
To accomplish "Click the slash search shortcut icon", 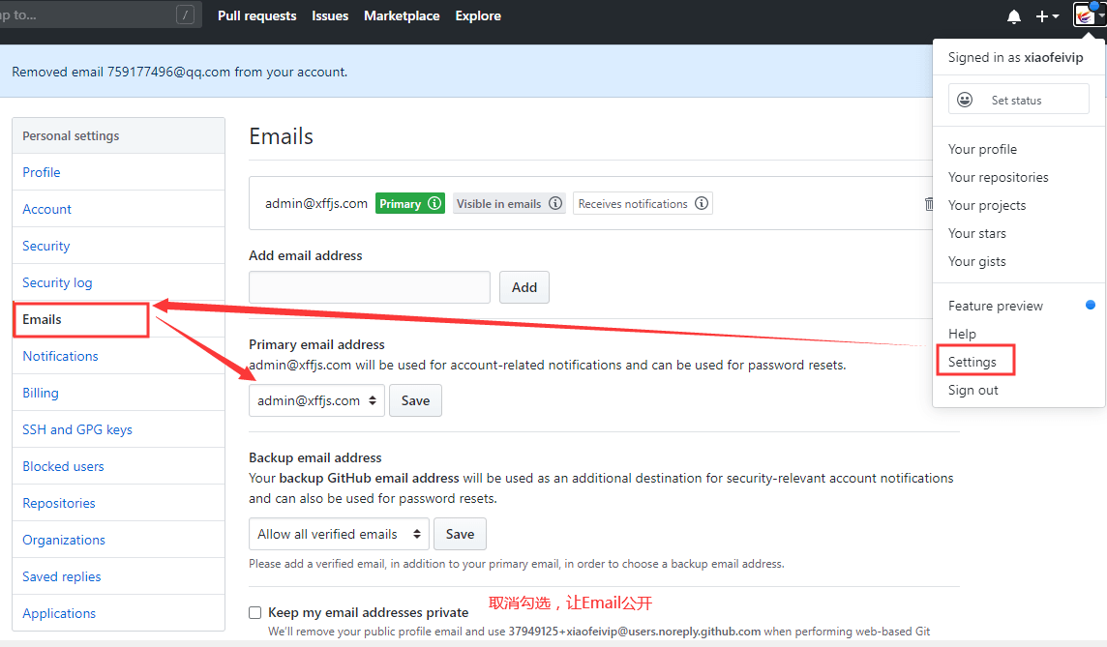I will [x=186, y=15].
